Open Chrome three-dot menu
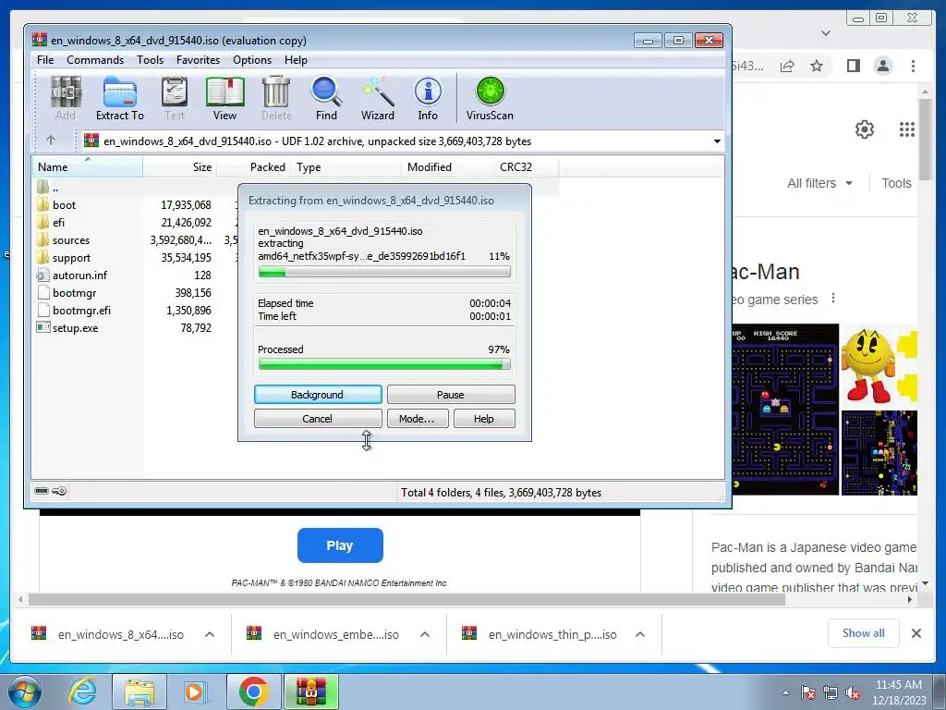The image size is (946, 710). [x=913, y=66]
